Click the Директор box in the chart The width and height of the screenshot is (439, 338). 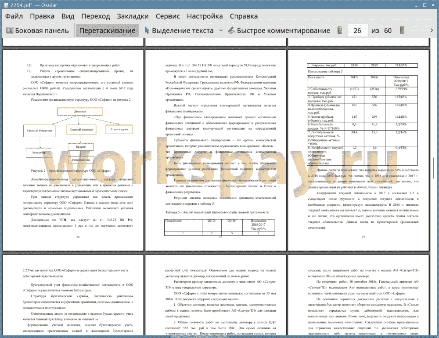pos(80,112)
